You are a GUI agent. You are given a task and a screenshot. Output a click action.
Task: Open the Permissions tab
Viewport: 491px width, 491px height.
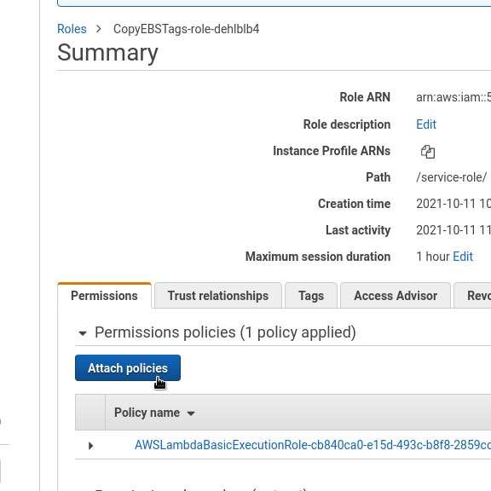click(104, 296)
